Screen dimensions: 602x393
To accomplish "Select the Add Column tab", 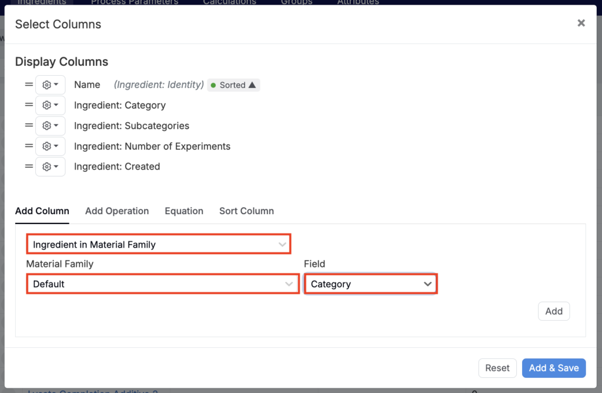I will (42, 211).
